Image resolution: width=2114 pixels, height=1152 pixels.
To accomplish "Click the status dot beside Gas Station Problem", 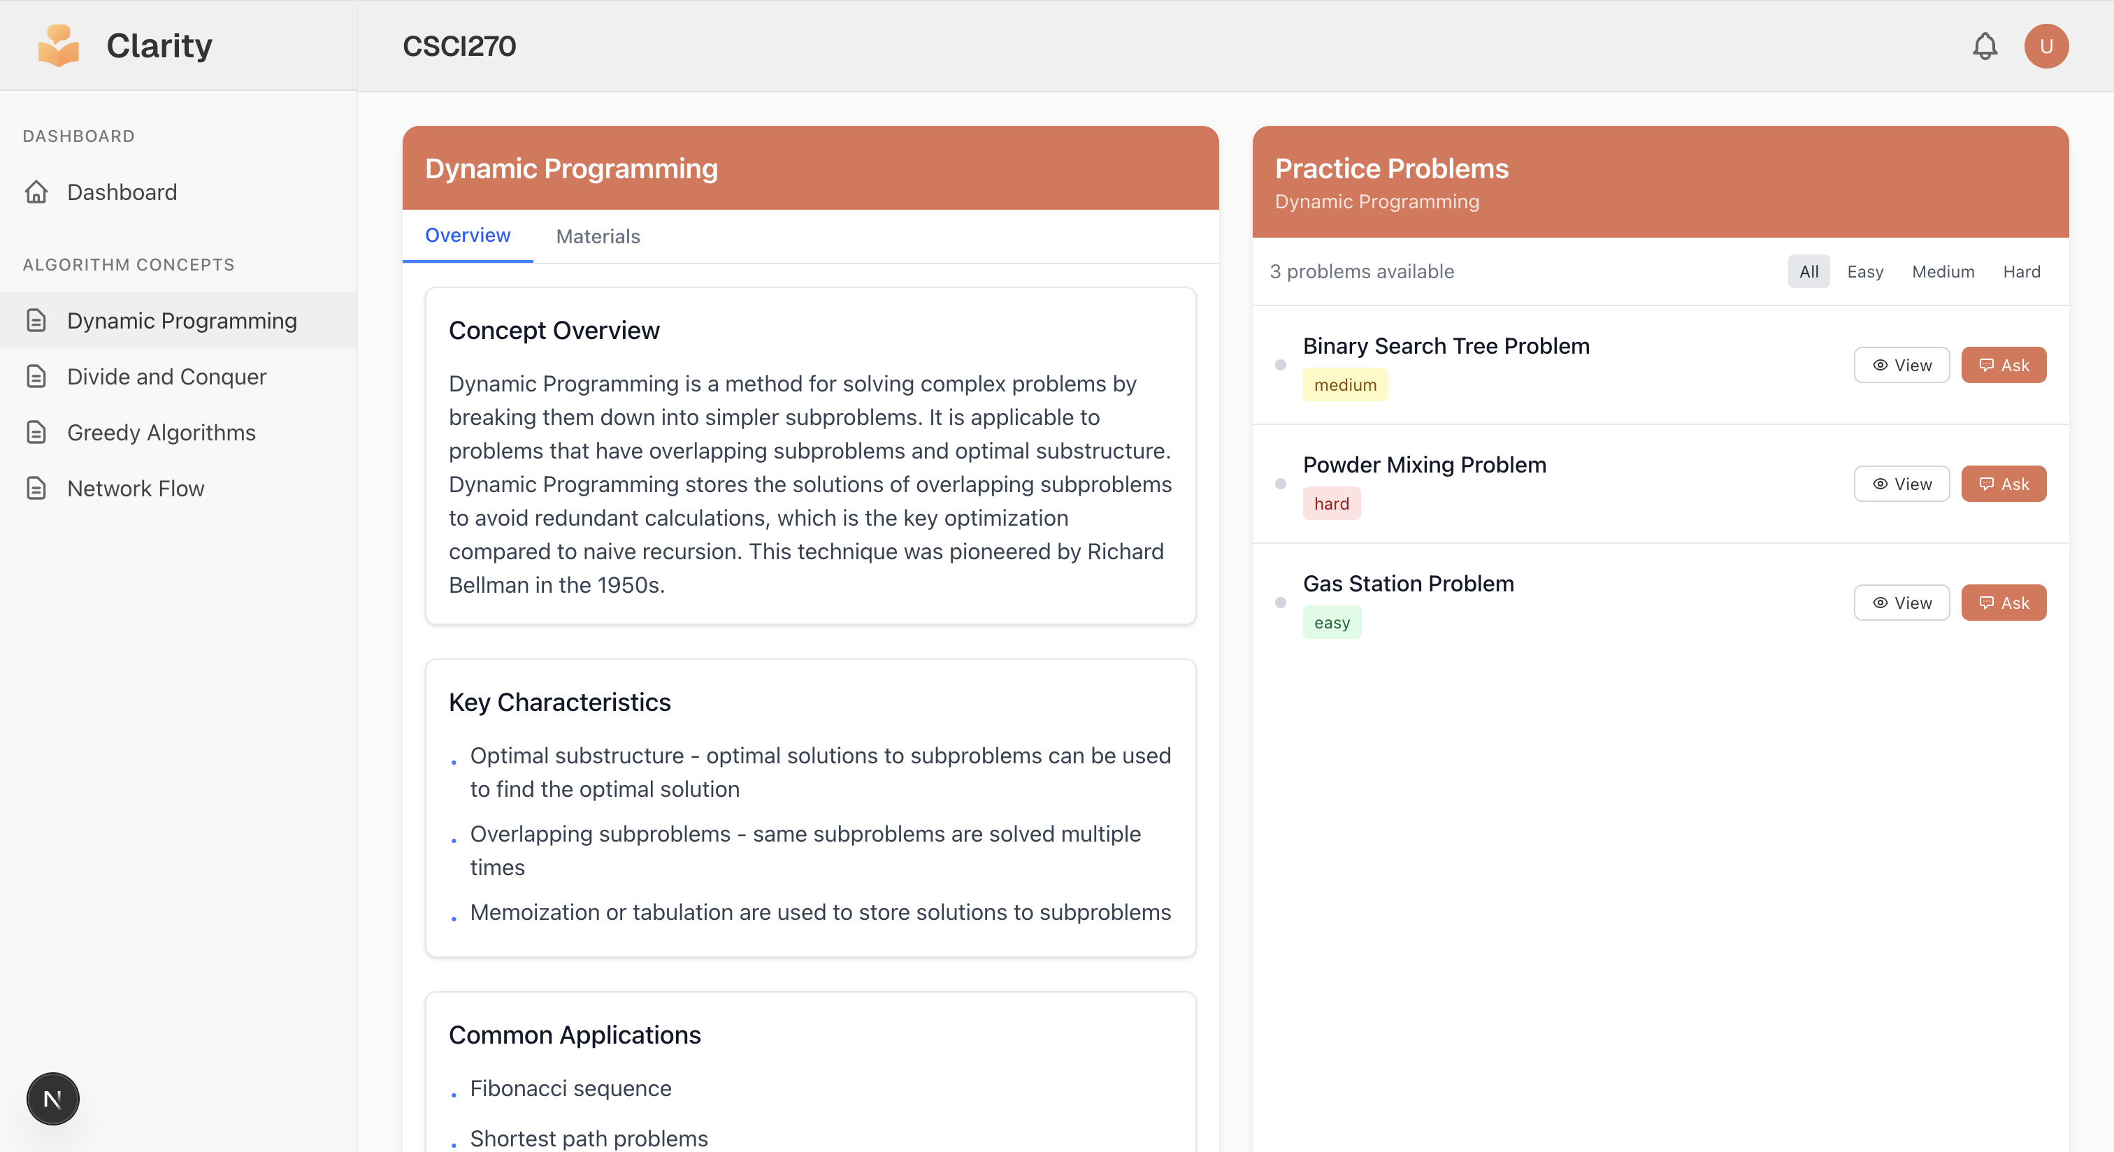I will (1280, 603).
